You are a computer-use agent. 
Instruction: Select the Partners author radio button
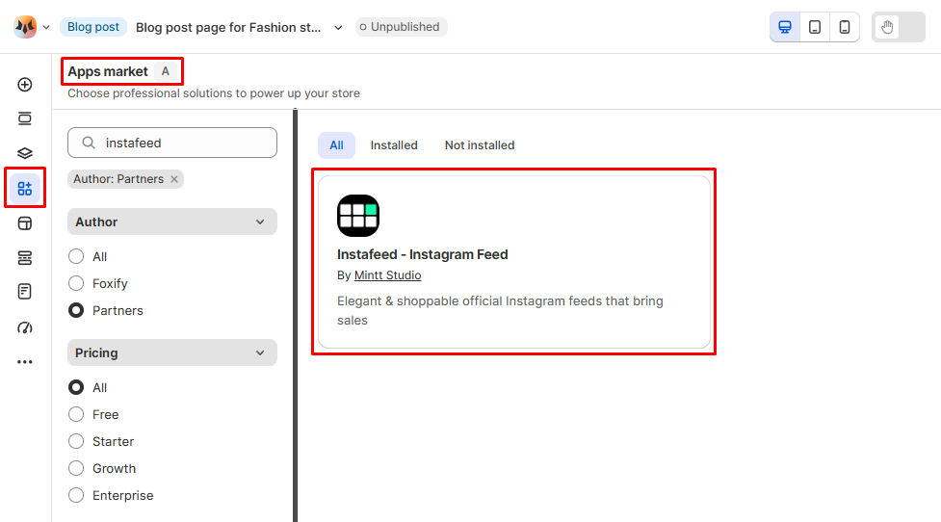coord(76,310)
